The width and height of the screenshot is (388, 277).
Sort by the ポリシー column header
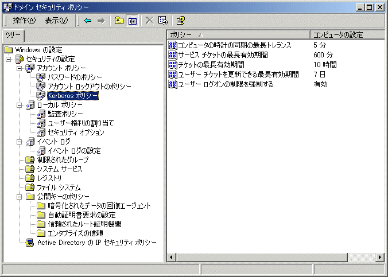point(239,35)
